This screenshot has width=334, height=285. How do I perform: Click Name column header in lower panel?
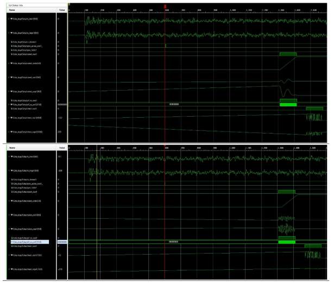pos(31,148)
